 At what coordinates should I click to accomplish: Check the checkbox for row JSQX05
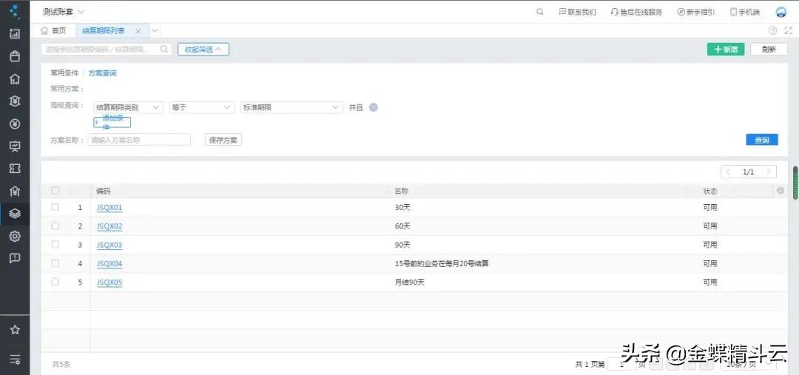click(55, 282)
